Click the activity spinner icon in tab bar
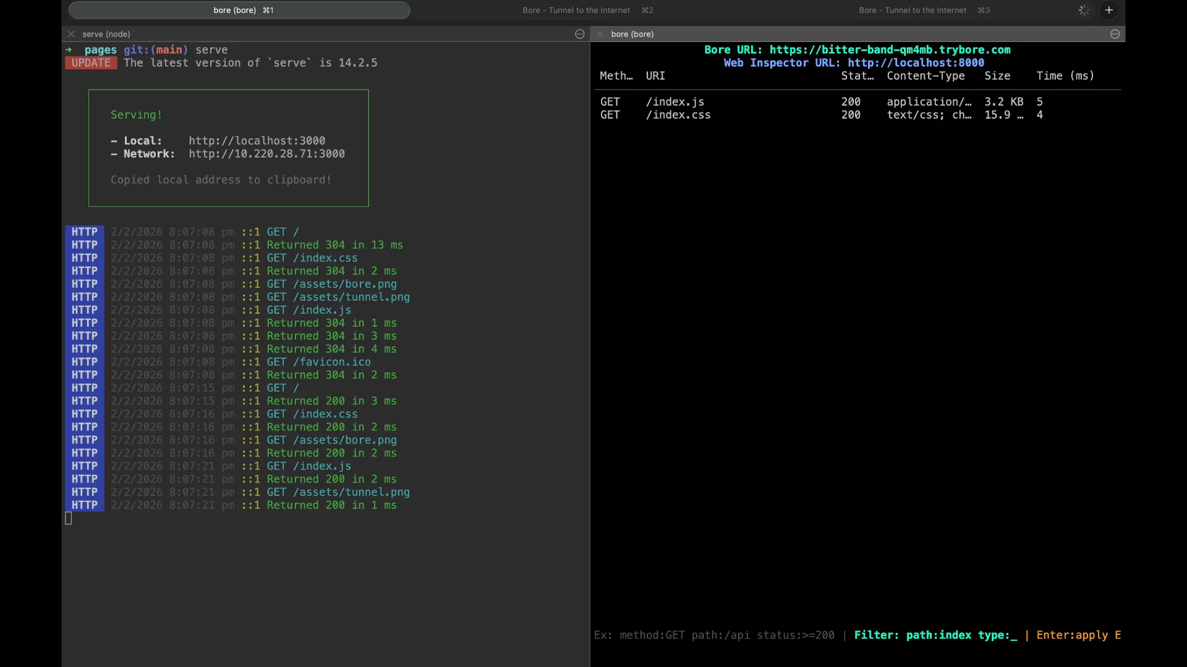This screenshot has width=1187, height=667. click(x=1084, y=10)
